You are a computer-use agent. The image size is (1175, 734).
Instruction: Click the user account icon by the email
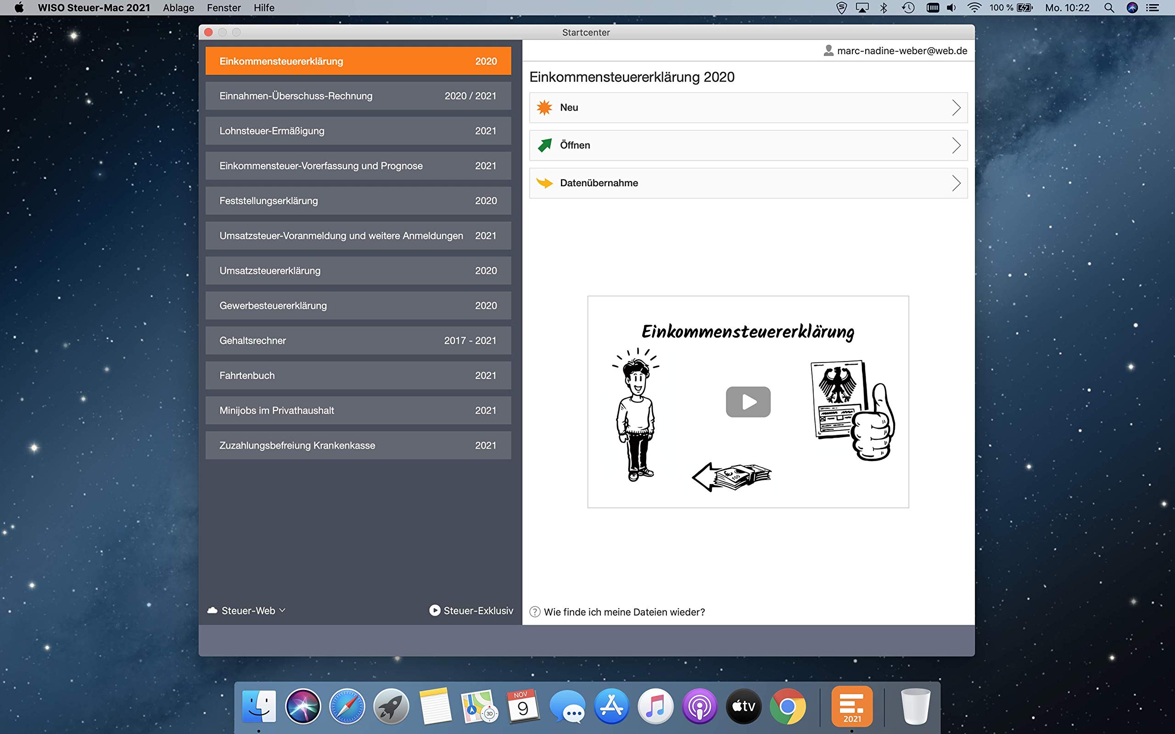click(x=829, y=50)
